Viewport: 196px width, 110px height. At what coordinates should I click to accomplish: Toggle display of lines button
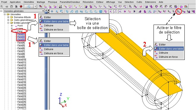pyautogui.click(x=115, y=12)
